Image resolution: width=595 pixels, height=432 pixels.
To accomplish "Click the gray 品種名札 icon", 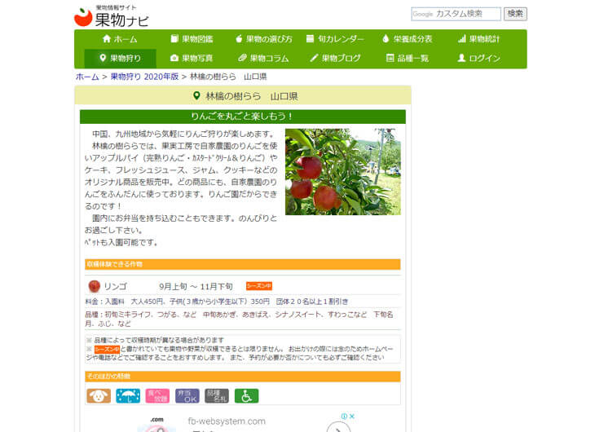I will [x=217, y=396].
